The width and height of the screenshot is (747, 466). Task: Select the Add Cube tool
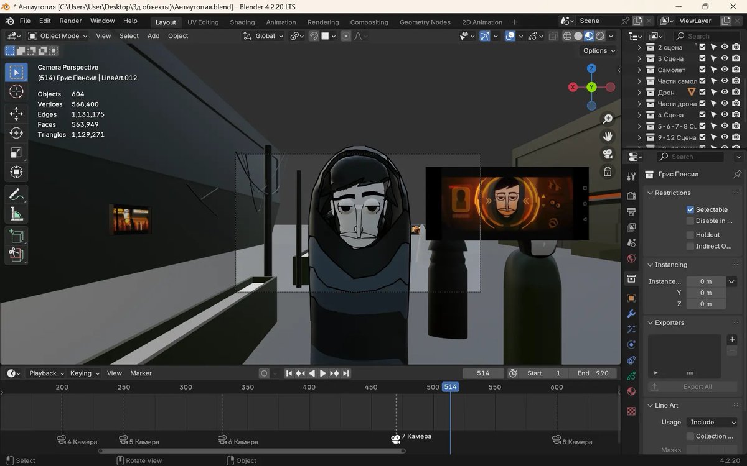click(x=16, y=235)
